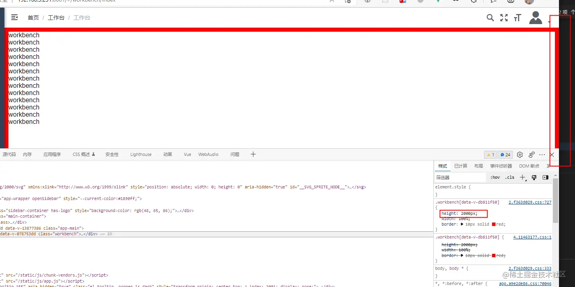Open the 应用程序 DevTools tab
The height and width of the screenshot is (287, 575).
coord(52,154)
